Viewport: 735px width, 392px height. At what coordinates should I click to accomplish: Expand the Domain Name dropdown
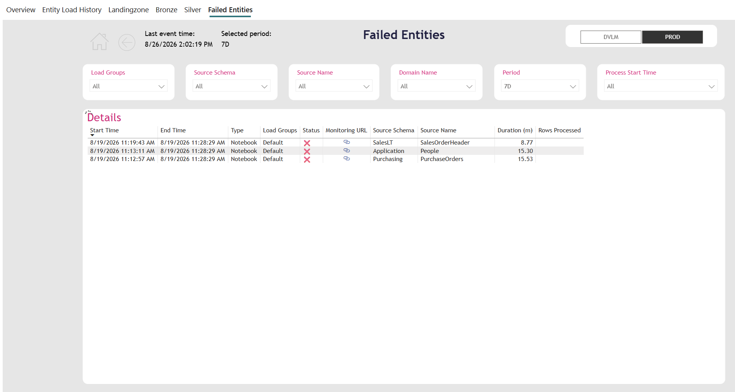[x=436, y=86]
